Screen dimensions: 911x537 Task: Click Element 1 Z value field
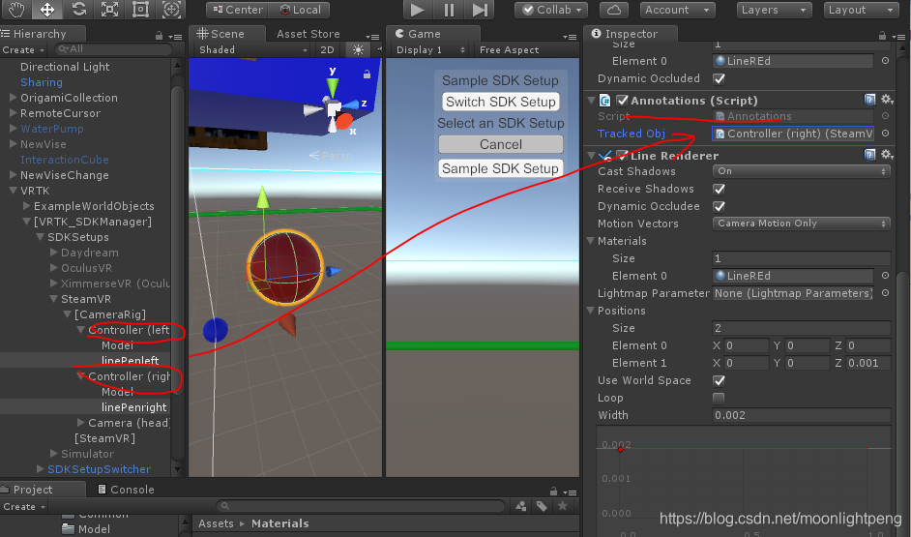tap(868, 363)
